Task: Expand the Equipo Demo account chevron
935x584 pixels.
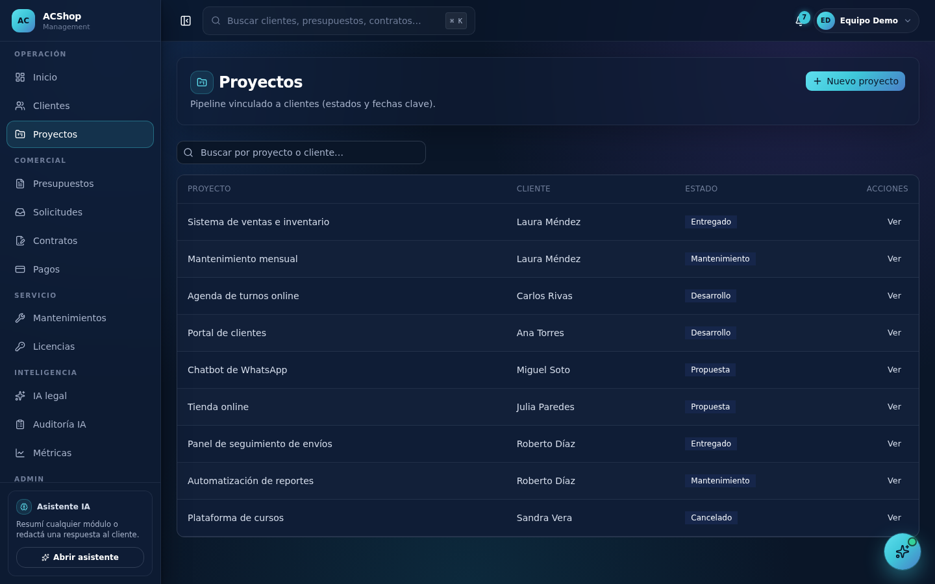Action: click(x=908, y=21)
